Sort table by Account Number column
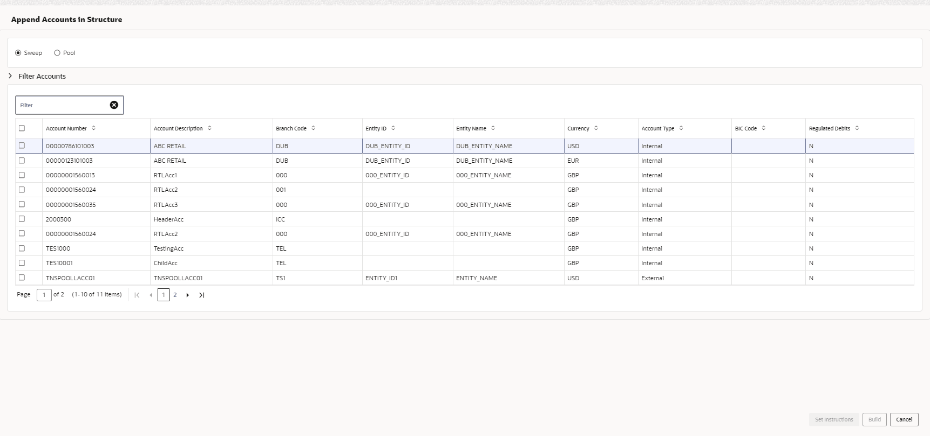930x436 pixels. click(x=93, y=128)
